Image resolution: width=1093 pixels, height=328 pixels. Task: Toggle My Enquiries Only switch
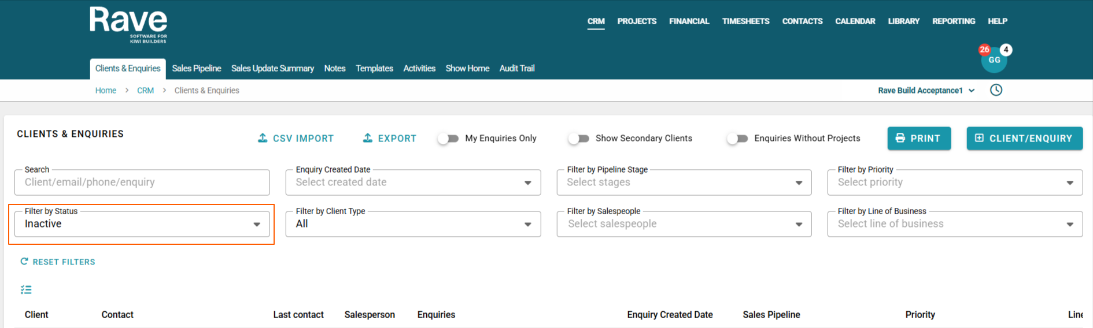click(x=448, y=139)
